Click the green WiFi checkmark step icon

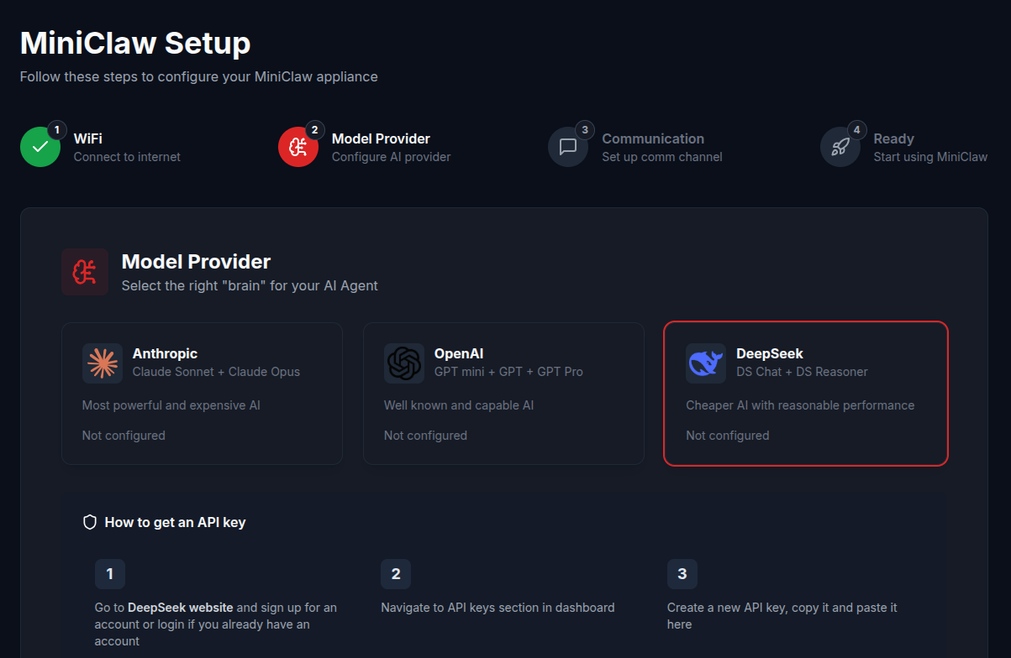[40, 147]
